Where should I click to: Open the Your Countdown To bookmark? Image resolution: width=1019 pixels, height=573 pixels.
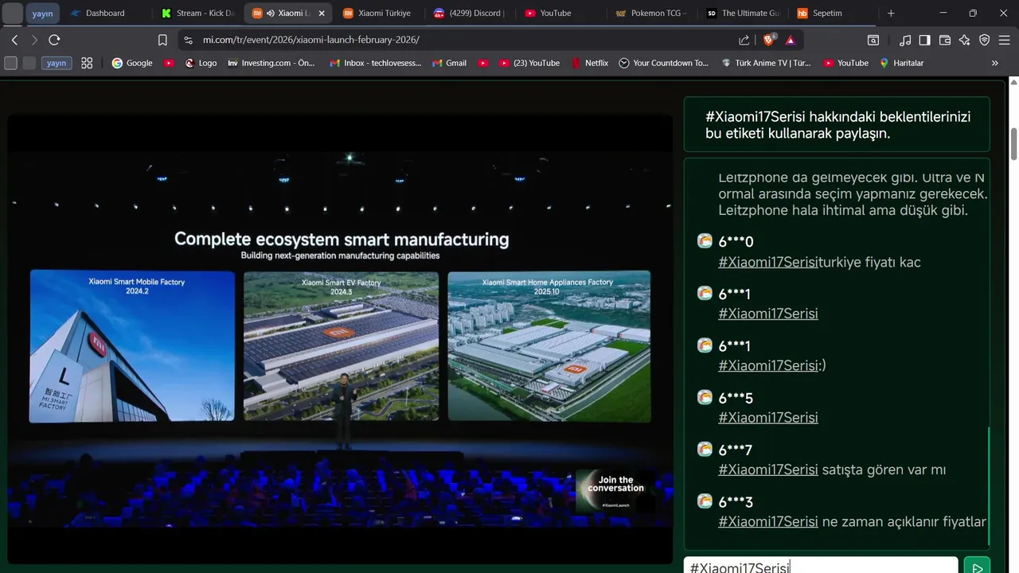[664, 63]
